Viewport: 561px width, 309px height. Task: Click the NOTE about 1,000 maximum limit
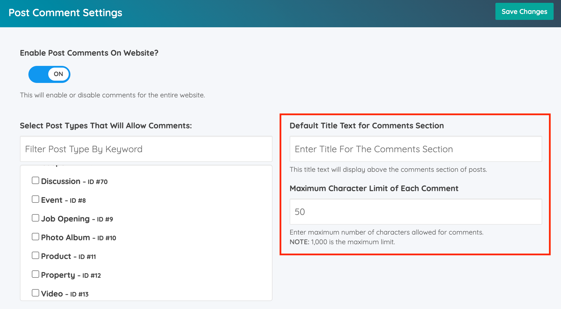[342, 242]
